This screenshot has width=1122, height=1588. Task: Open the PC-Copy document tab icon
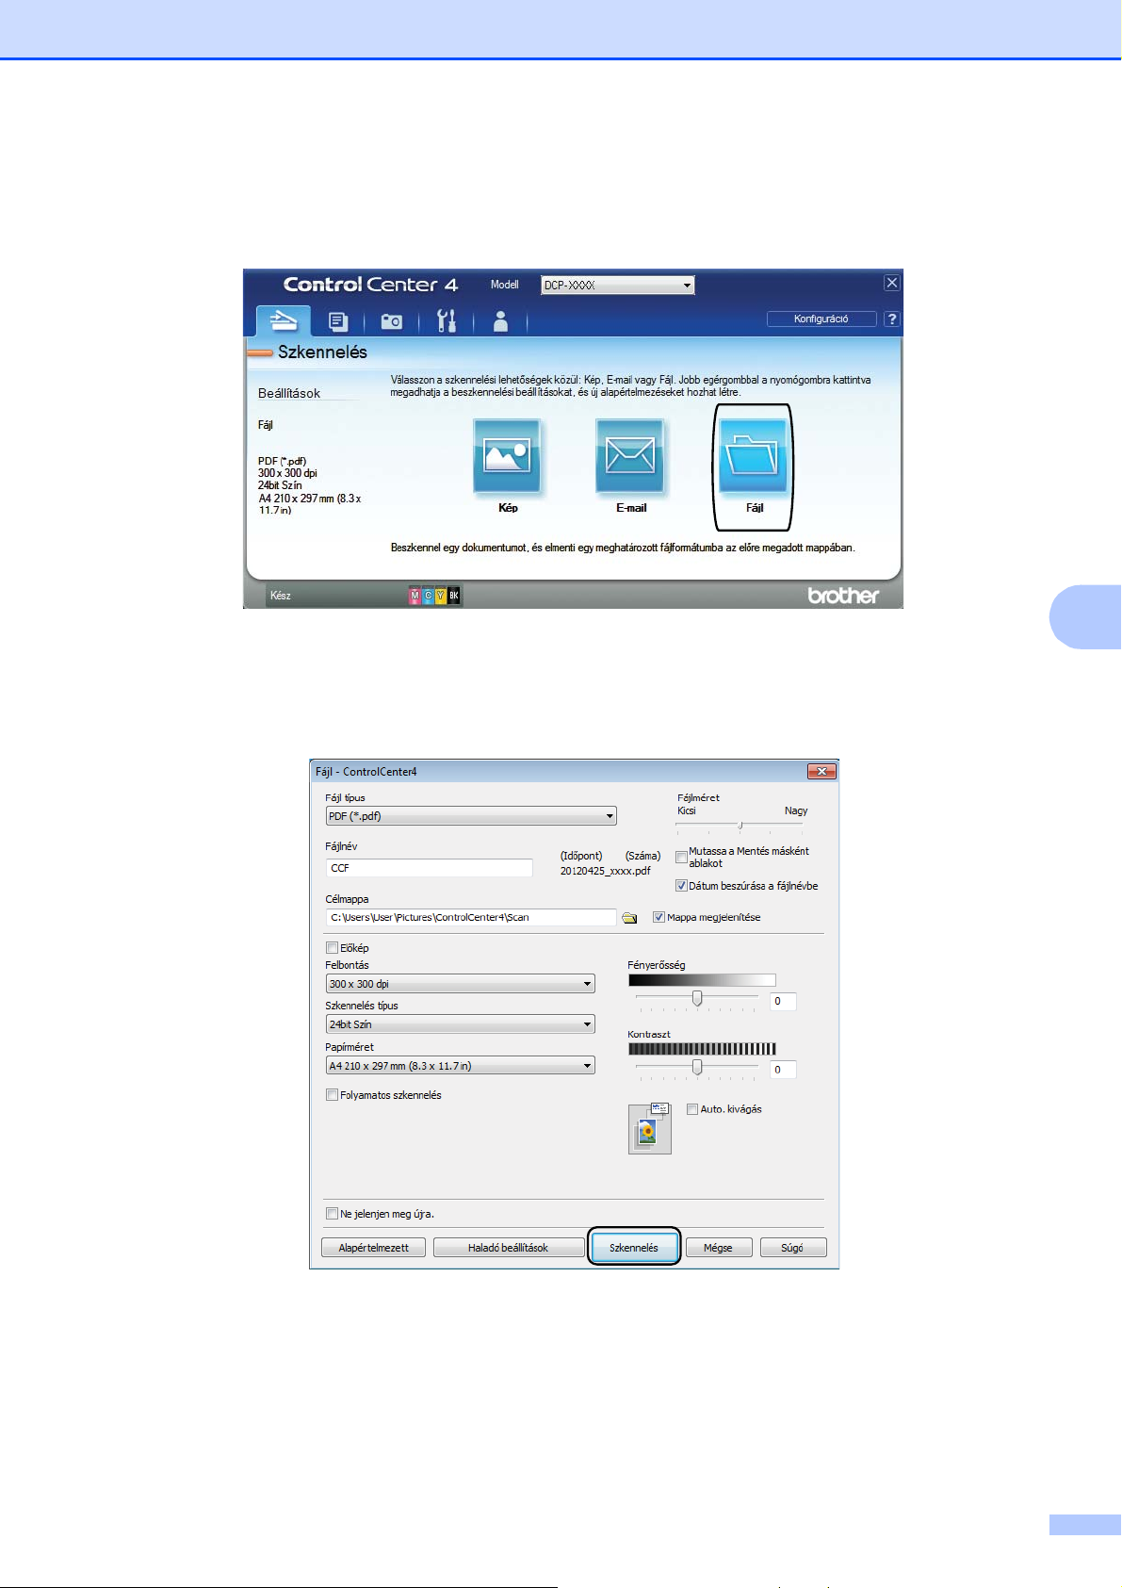click(337, 321)
